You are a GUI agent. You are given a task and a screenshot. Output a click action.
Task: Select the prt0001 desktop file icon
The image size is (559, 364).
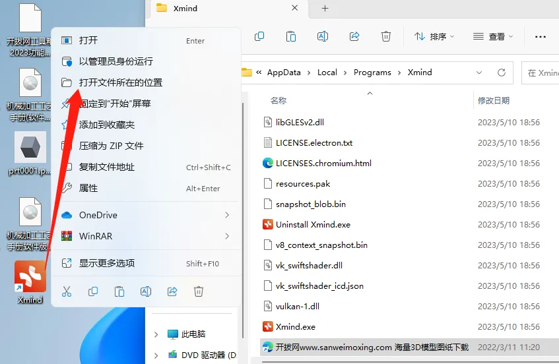[30, 147]
